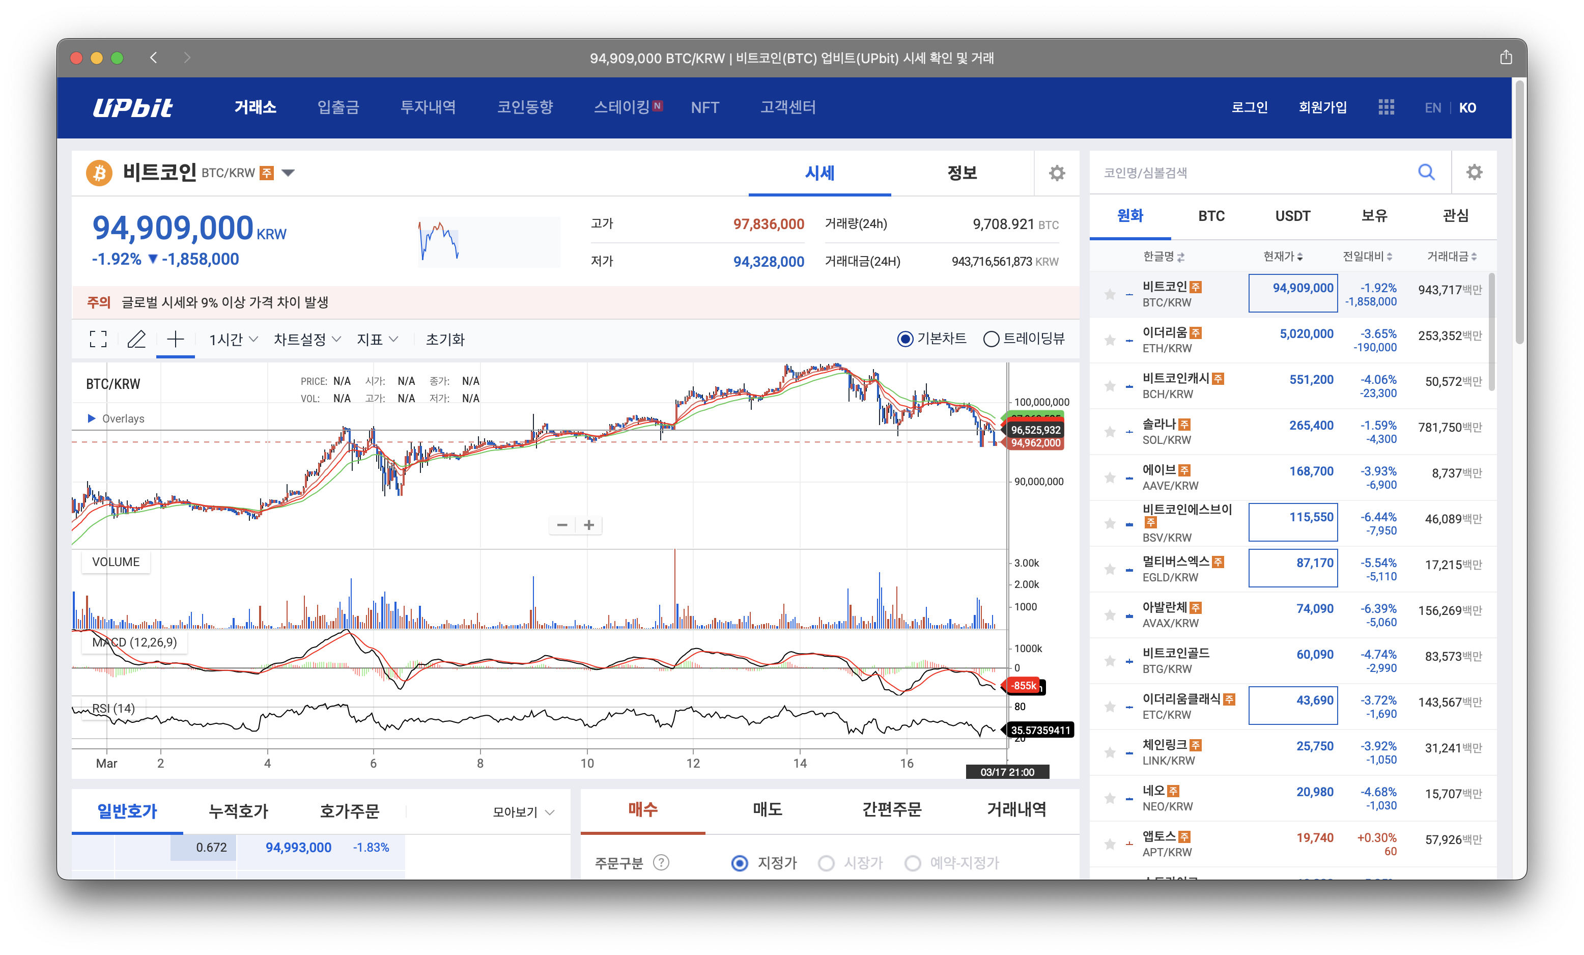This screenshot has width=1584, height=955.
Task: Click the page vertical scrollbar
Action: point(1520,212)
